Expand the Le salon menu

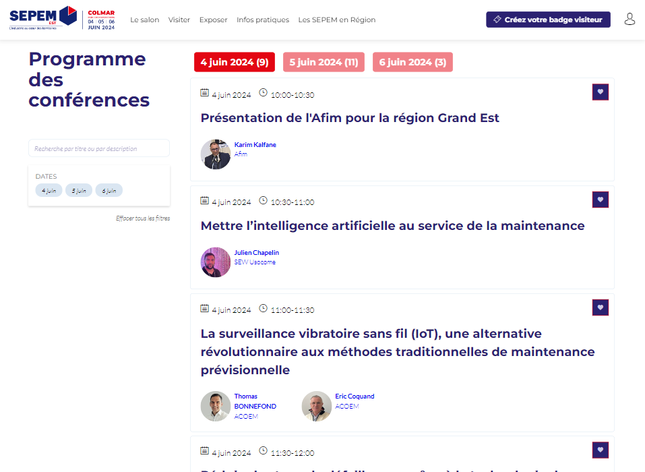(x=144, y=20)
